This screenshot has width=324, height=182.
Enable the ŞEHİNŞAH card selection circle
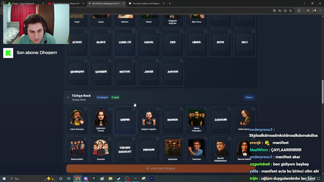click(85, 61)
